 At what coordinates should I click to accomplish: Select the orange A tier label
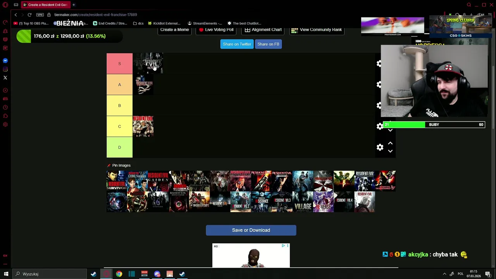pos(119,84)
